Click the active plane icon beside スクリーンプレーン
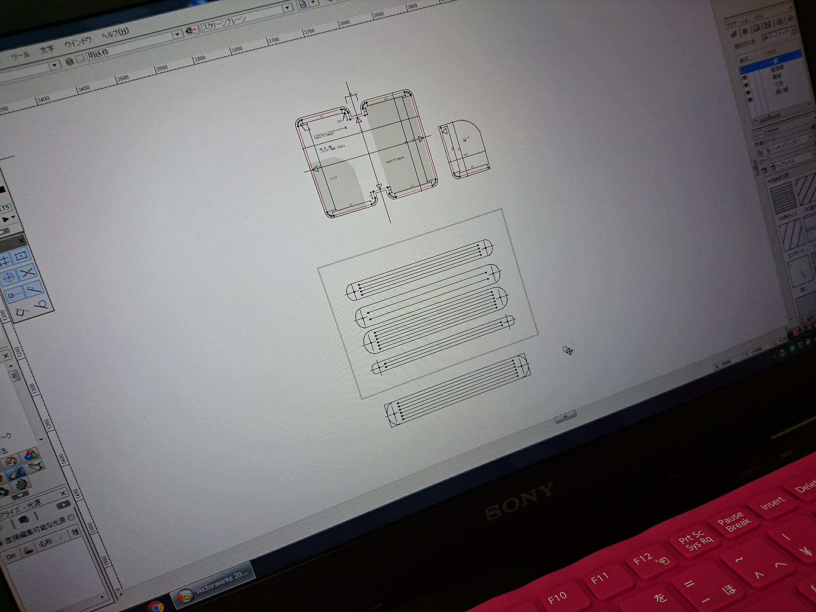Image resolution: width=816 pixels, height=612 pixels. tap(193, 31)
